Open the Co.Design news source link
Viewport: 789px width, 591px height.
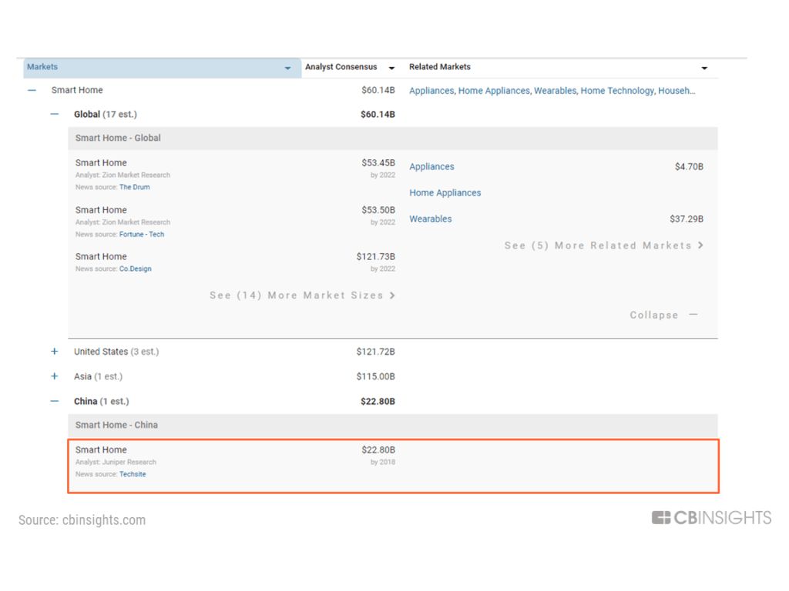point(136,269)
